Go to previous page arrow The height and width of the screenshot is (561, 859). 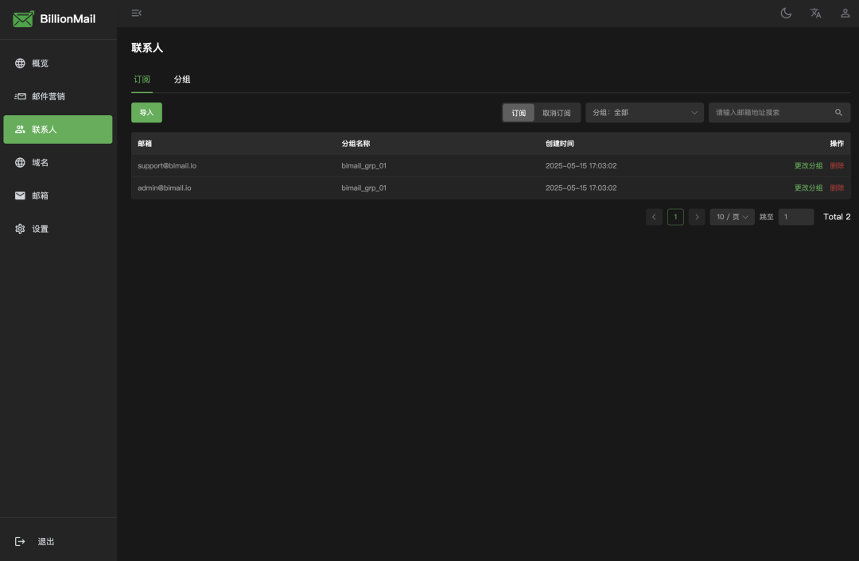[x=654, y=217]
